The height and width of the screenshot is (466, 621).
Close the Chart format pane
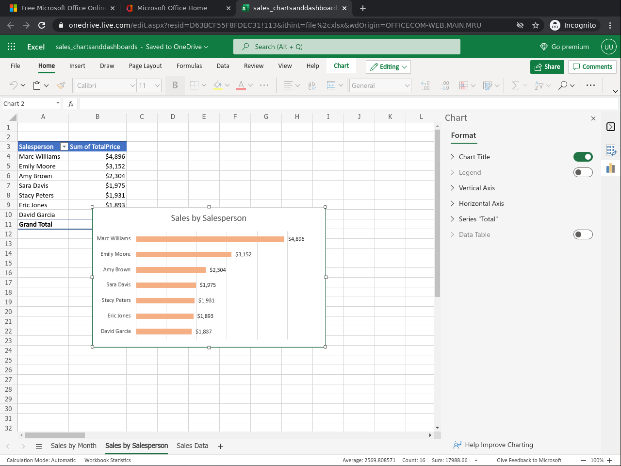(x=593, y=118)
